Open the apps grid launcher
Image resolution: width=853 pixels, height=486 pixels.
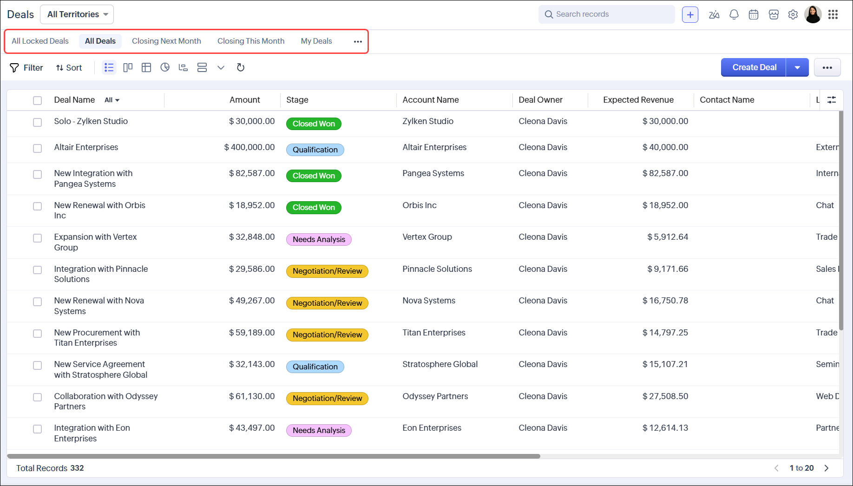point(833,14)
